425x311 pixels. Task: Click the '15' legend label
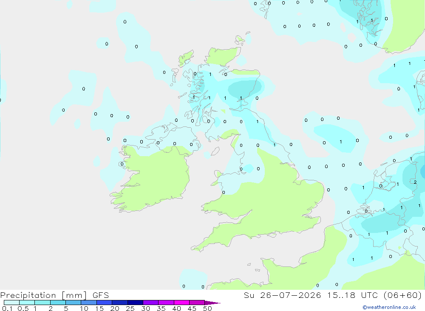[x=99, y=308]
